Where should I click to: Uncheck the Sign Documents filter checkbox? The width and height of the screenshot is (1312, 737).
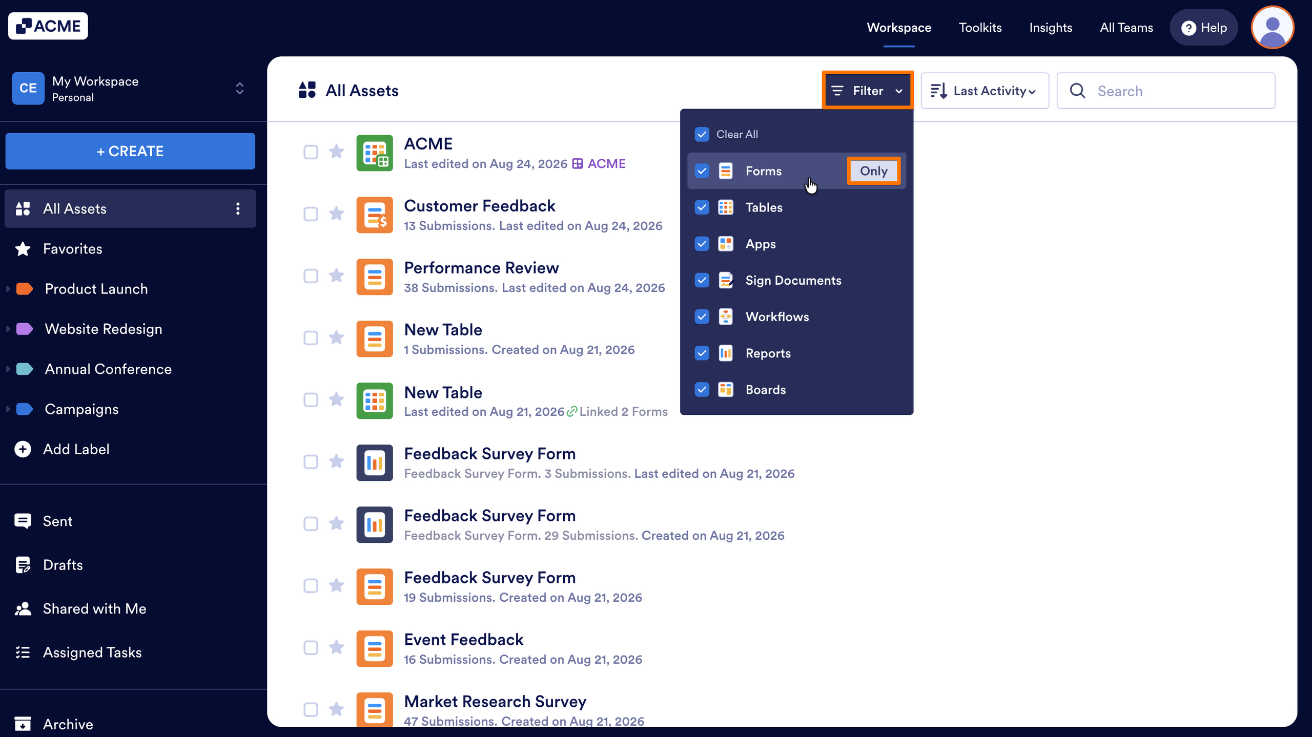(x=702, y=280)
